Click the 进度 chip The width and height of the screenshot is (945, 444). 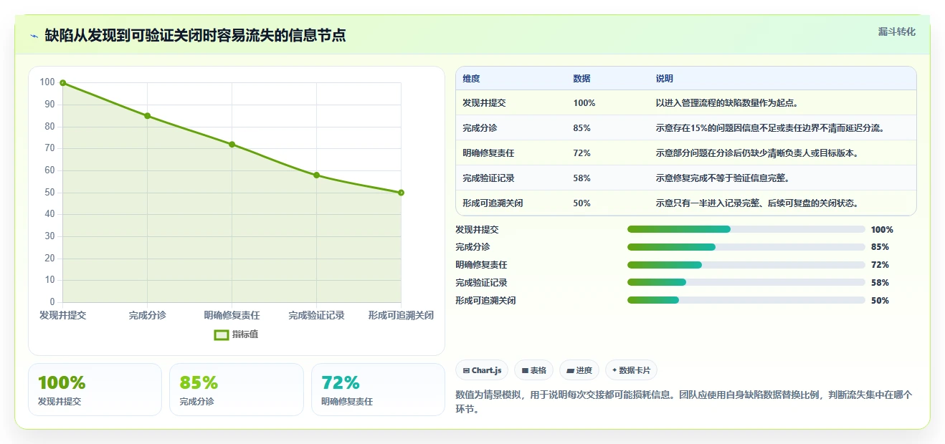point(579,370)
